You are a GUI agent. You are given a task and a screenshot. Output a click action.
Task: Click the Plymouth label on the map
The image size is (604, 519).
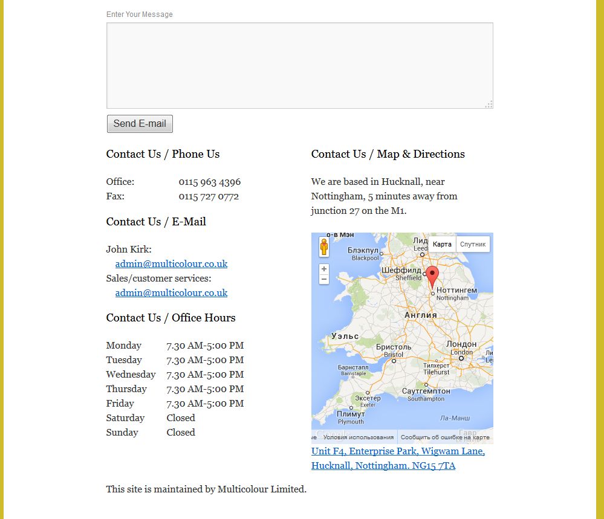point(351,414)
